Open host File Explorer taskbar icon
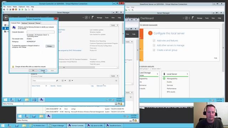The image size is (228, 128). (24, 126)
